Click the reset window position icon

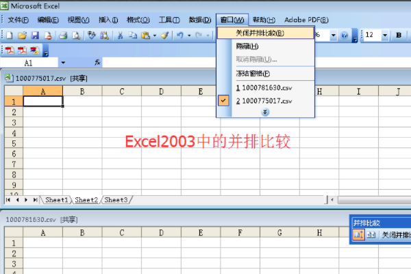point(371,235)
